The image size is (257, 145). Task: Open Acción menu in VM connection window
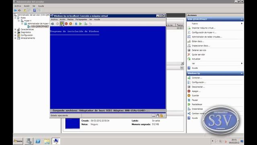point(63,19)
